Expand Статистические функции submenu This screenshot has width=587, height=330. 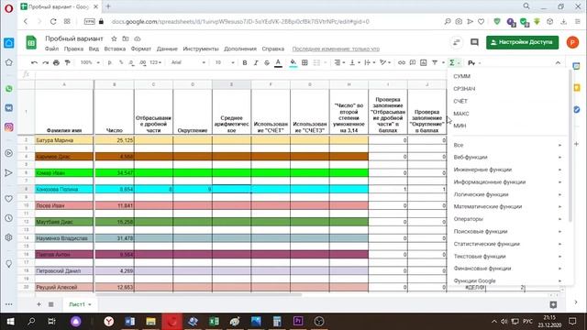point(507,244)
